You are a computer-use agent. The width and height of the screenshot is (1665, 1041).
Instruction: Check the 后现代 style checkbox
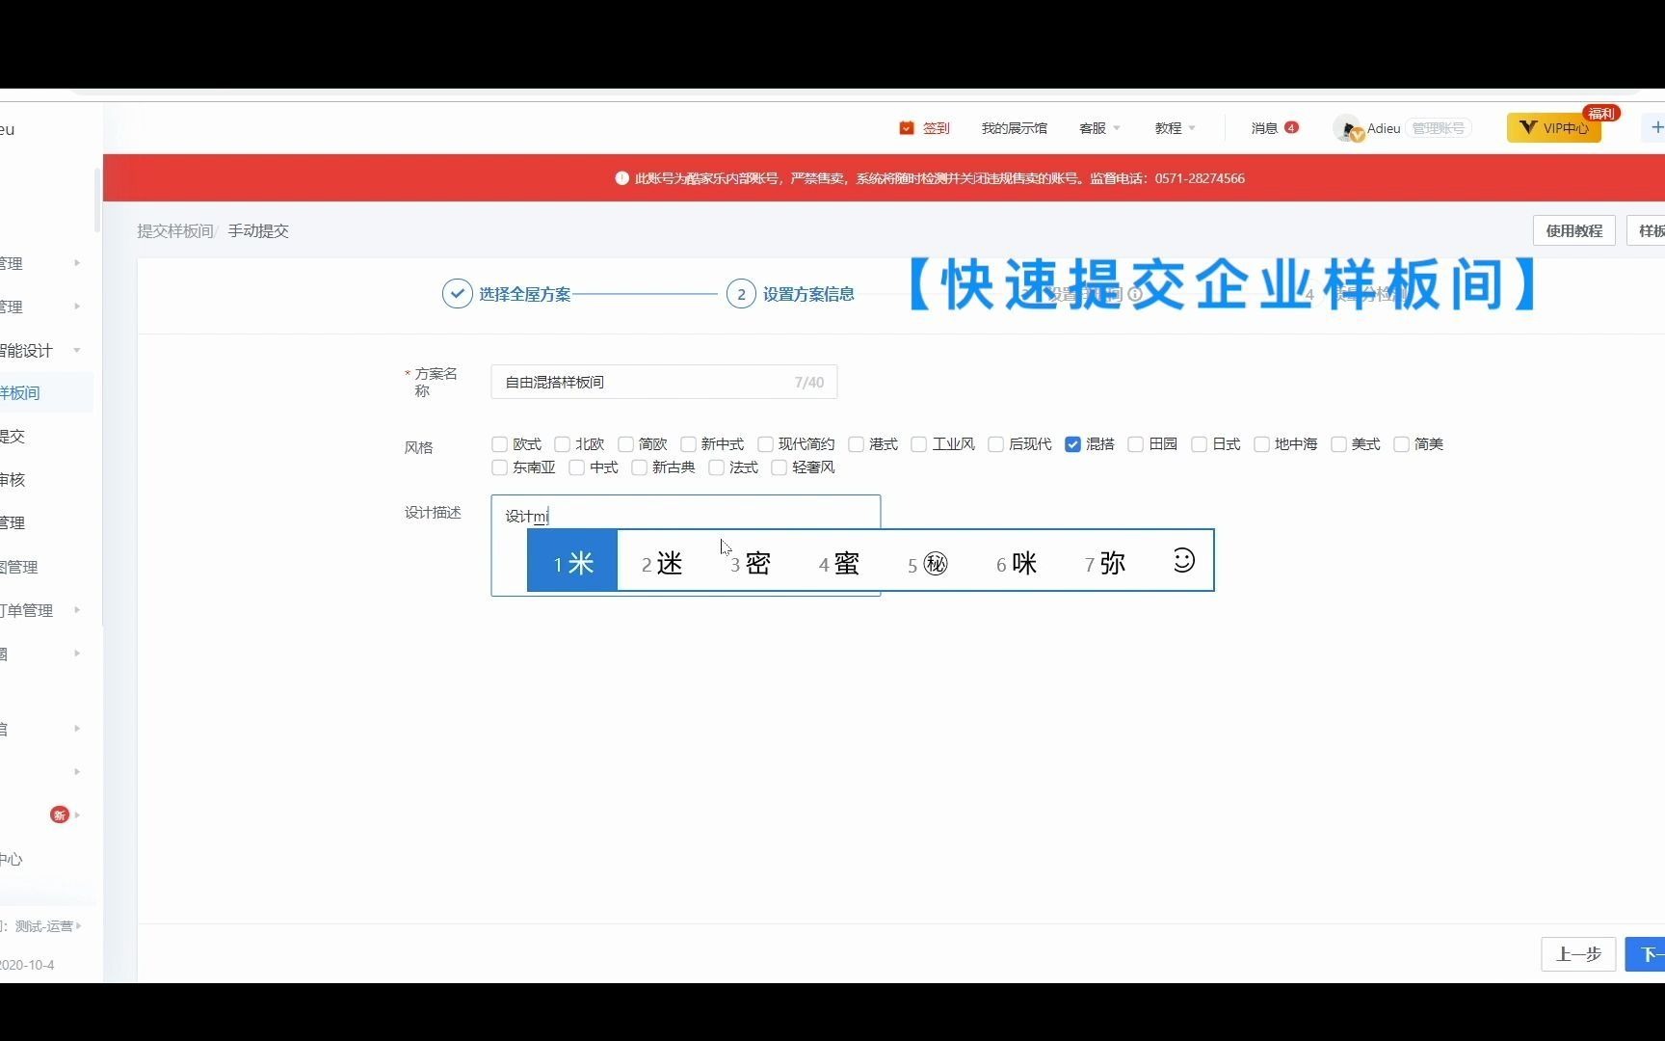(x=995, y=444)
